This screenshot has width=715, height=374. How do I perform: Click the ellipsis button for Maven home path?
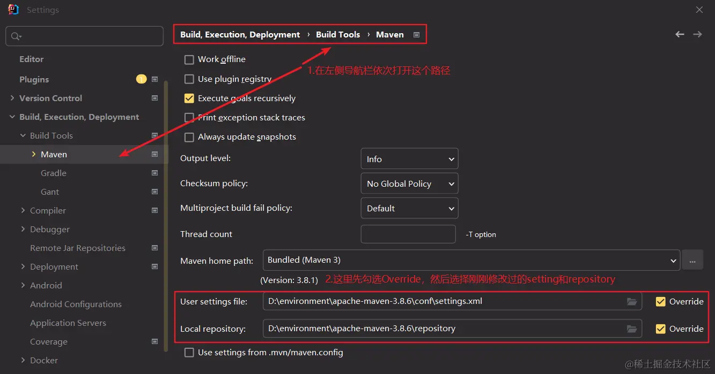692,260
